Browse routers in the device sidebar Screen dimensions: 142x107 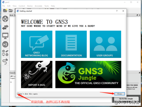[x=5, y=19]
